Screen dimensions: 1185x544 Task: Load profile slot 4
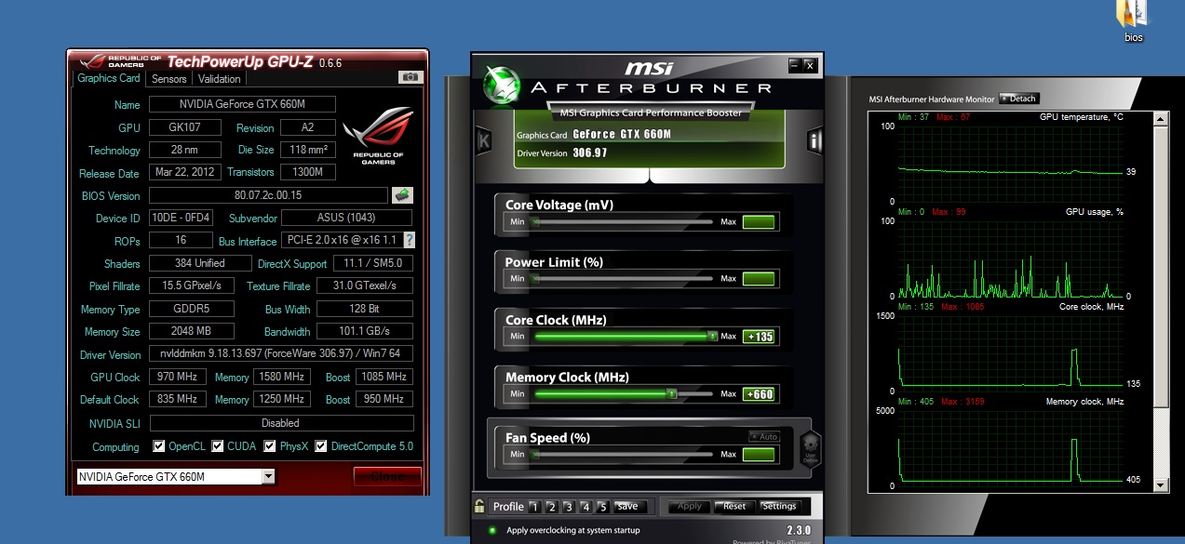(586, 507)
